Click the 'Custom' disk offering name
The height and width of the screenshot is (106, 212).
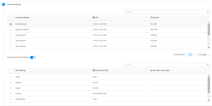pyautogui.click(x=18, y=93)
